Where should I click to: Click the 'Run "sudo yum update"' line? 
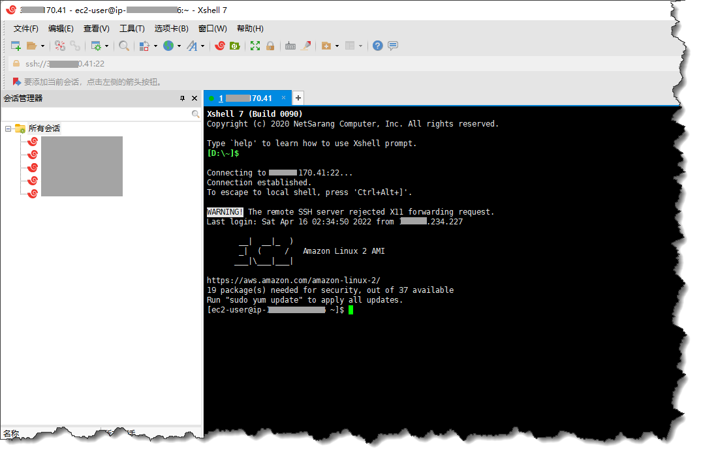[304, 300]
